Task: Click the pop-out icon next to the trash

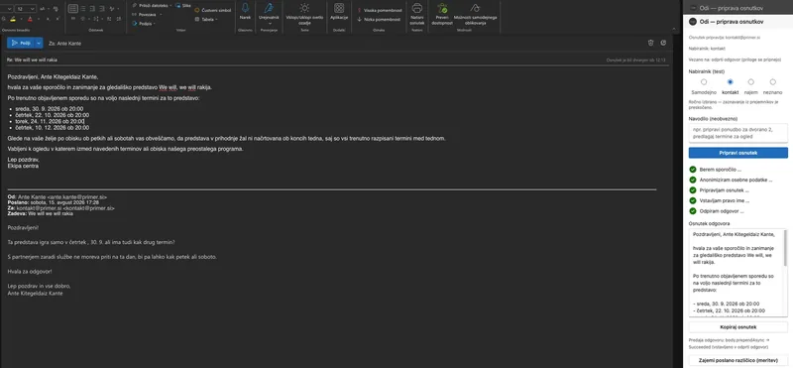Action: click(x=663, y=43)
